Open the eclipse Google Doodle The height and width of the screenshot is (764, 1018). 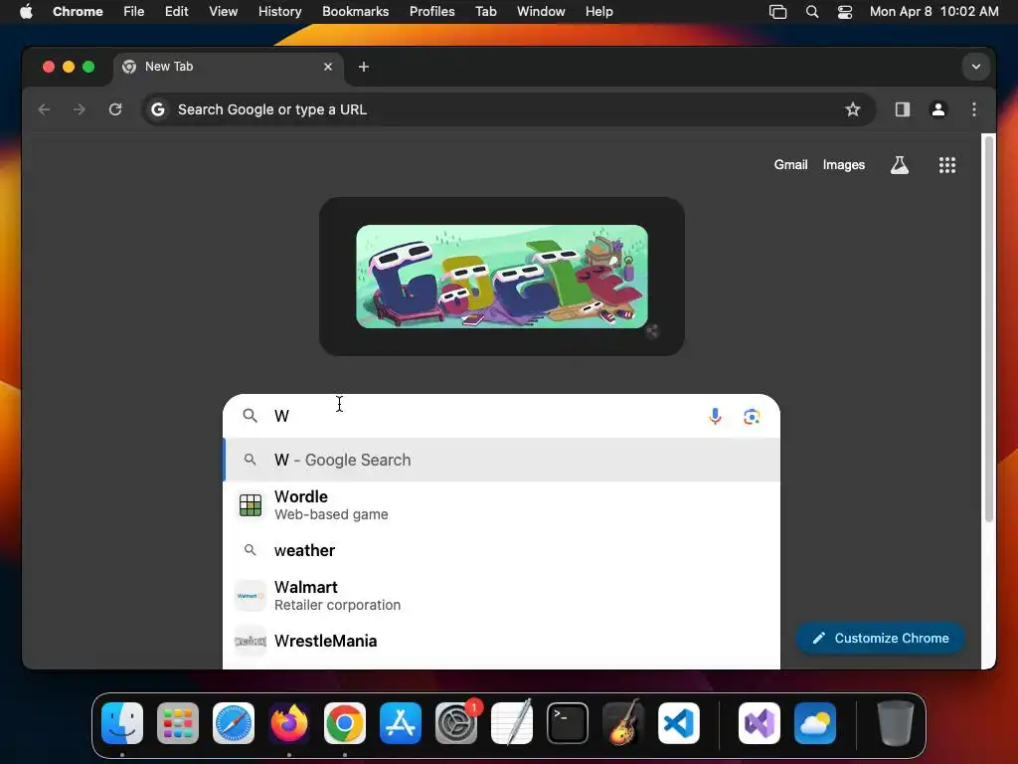click(x=502, y=277)
